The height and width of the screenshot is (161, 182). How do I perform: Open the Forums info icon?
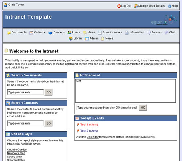click(x=149, y=32)
